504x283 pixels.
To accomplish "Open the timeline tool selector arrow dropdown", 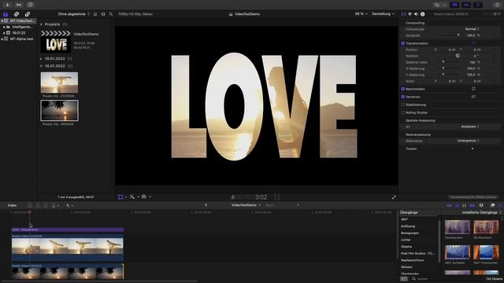I will [x=69, y=205].
